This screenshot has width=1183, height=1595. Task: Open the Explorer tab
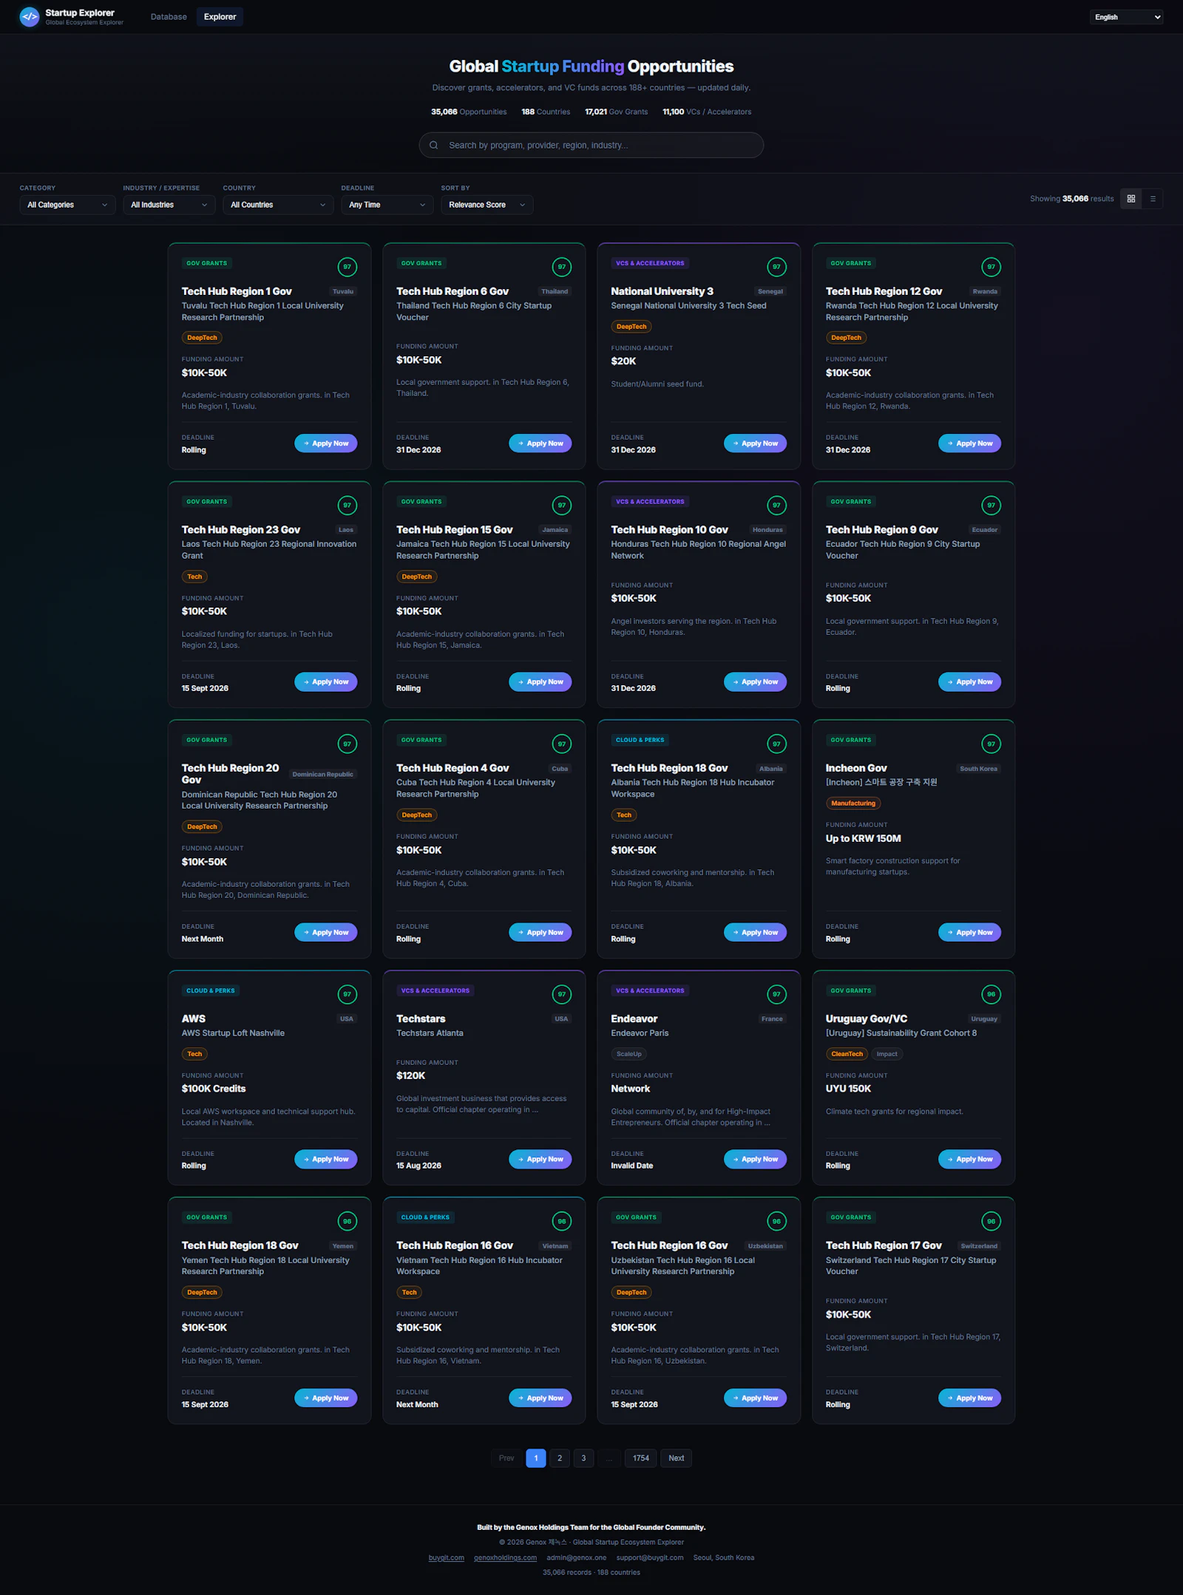pos(220,17)
